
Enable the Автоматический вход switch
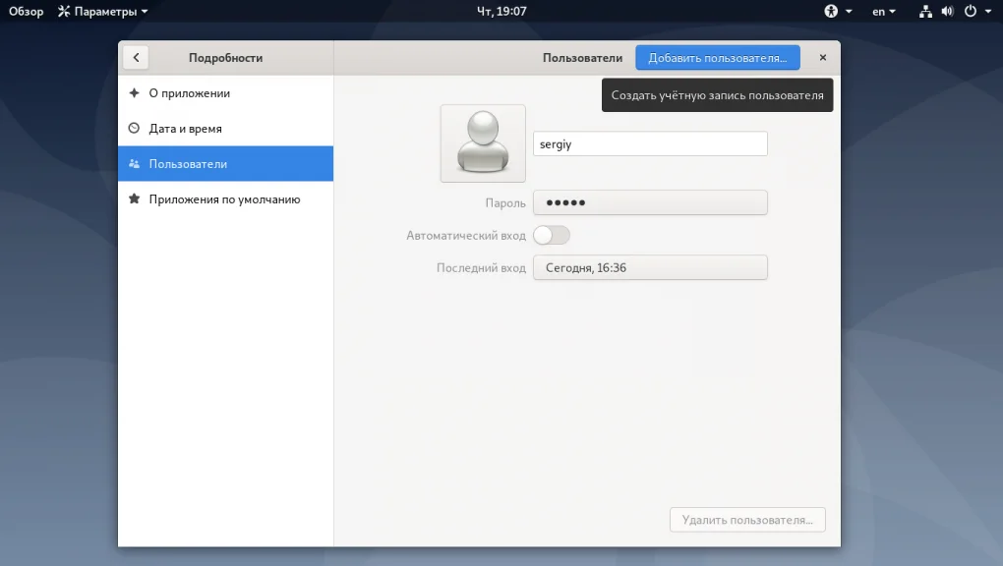(x=552, y=235)
